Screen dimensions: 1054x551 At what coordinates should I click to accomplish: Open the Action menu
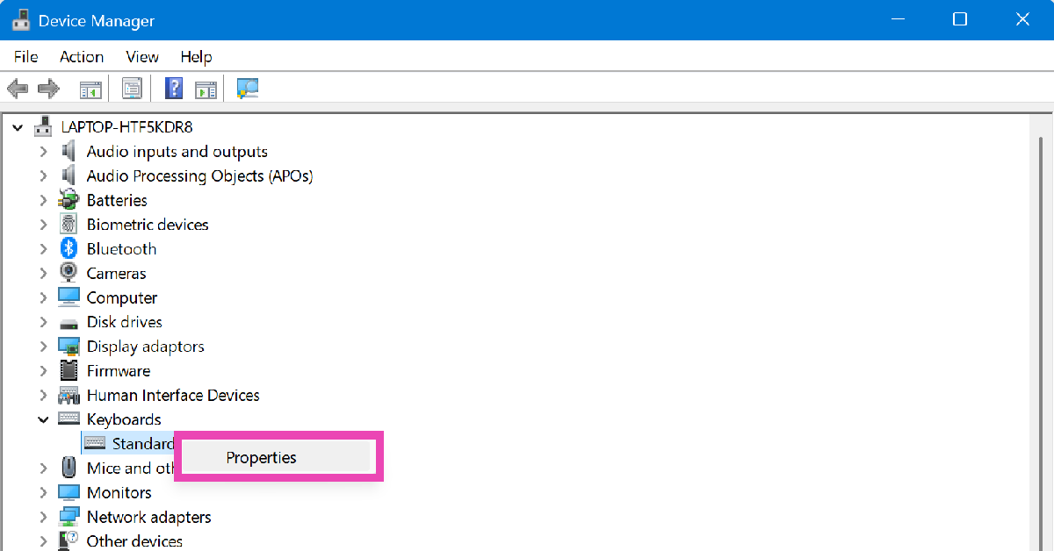82,56
